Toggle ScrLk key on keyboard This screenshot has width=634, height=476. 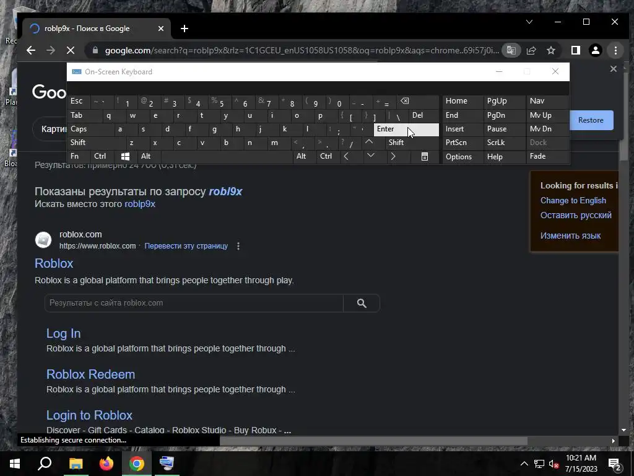(x=505, y=143)
